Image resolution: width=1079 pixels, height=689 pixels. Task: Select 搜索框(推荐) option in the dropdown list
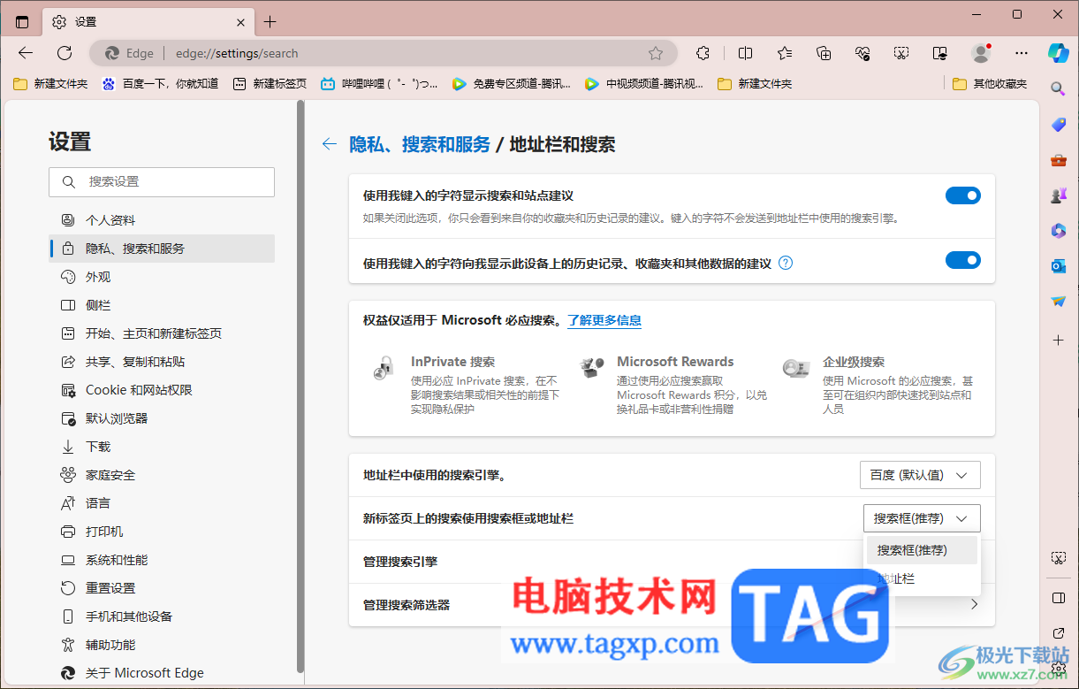pos(922,550)
